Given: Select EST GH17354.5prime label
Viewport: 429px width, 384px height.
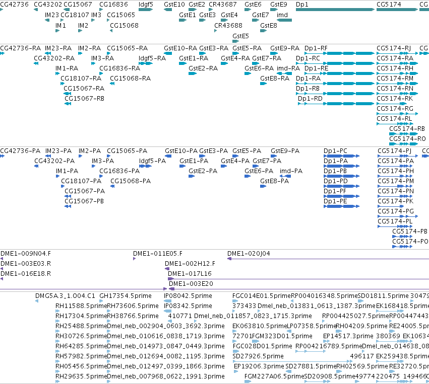Looking at the screenshot, I should (x=126, y=296).
